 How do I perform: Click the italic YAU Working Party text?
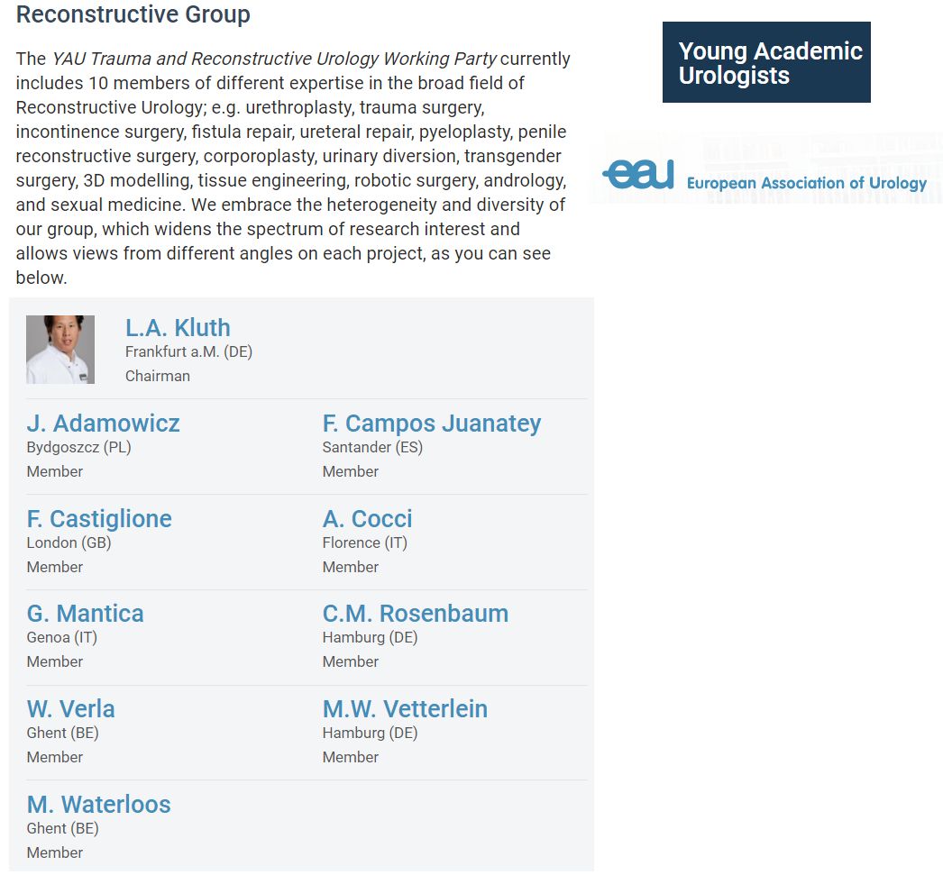pyautogui.click(x=274, y=59)
